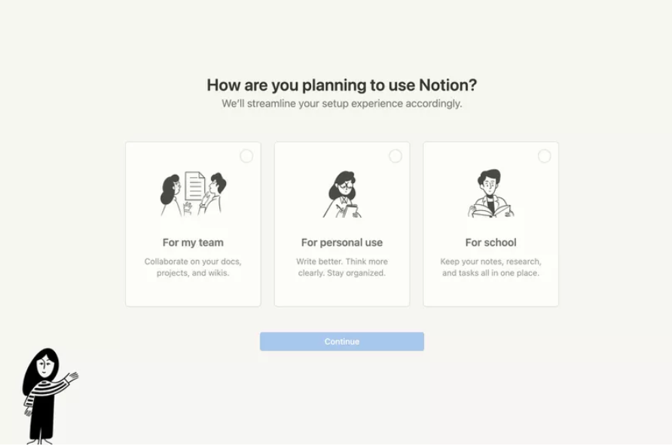Click the personal use illustration
The image size is (672, 446).
pyautogui.click(x=341, y=192)
